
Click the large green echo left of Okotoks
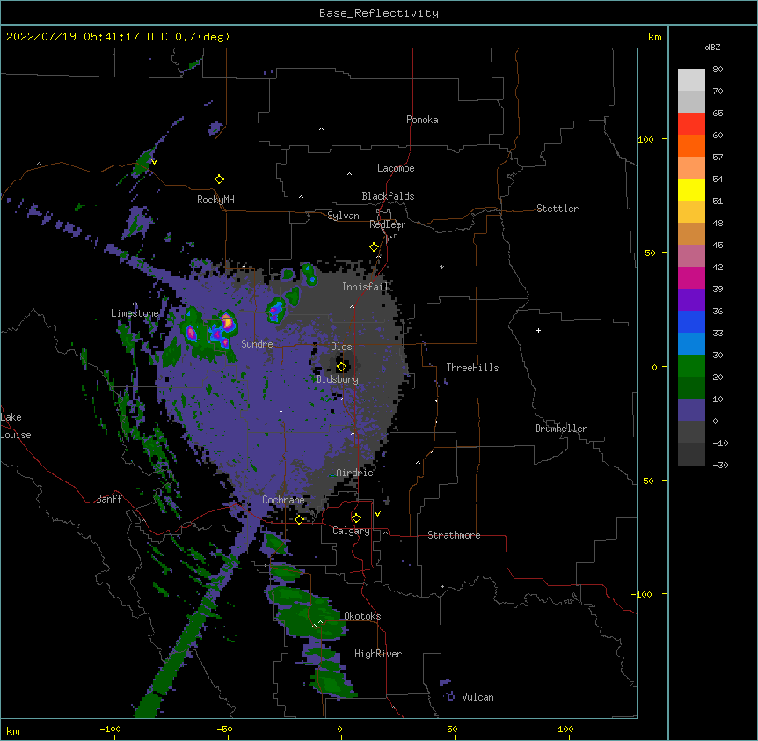coord(310,613)
